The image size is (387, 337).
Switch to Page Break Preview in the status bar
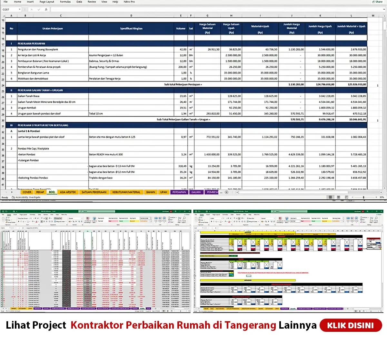tap(346, 197)
